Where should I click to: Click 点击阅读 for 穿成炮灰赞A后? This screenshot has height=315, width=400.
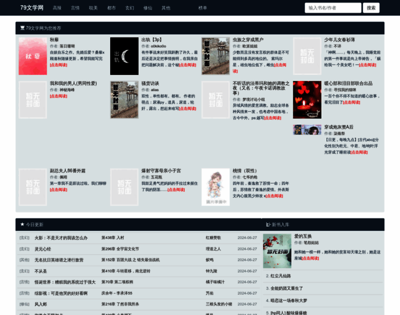point(359,152)
